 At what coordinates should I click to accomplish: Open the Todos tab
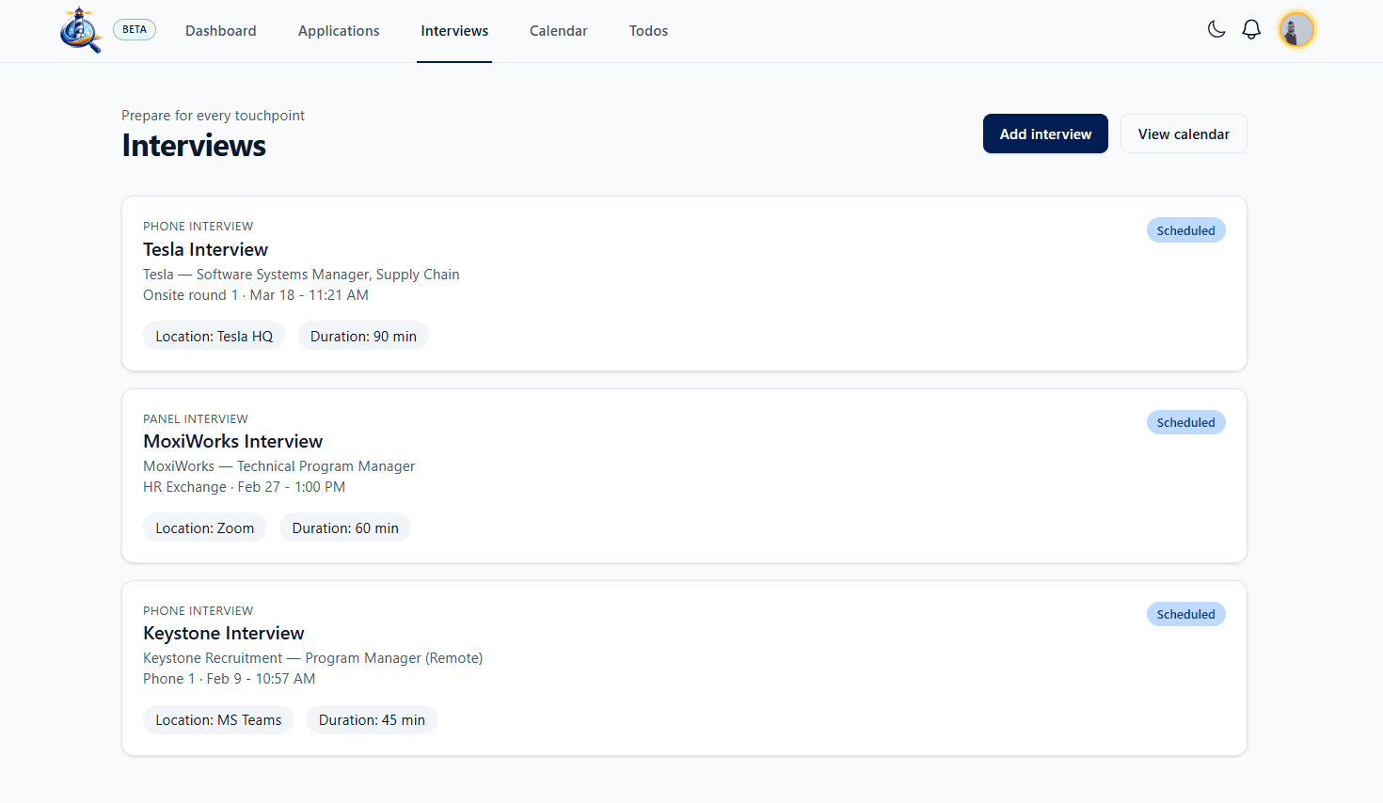648,31
